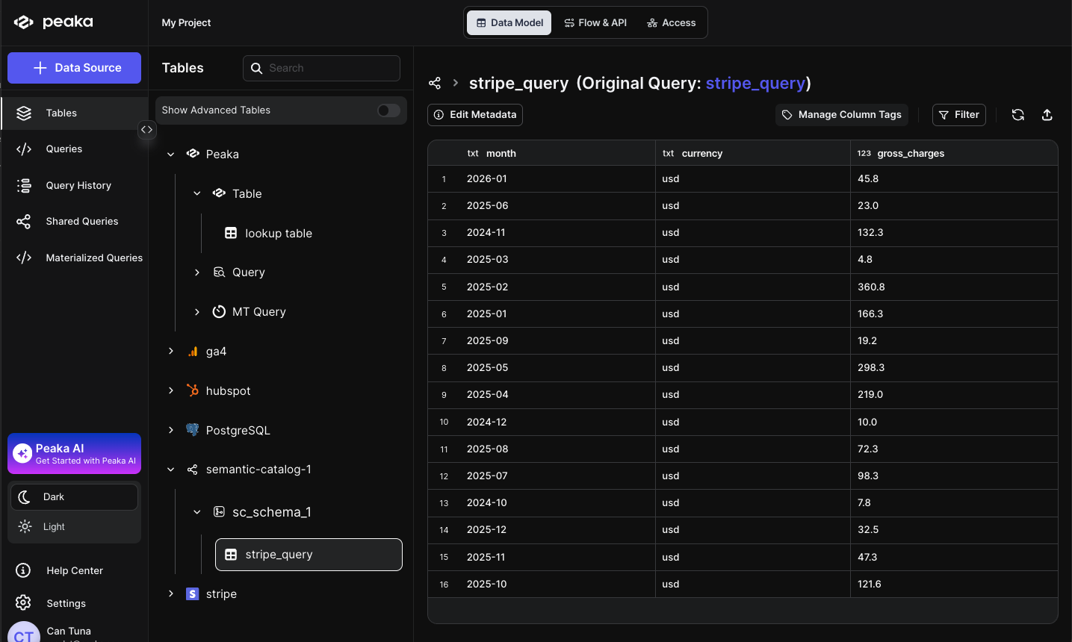Image resolution: width=1072 pixels, height=642 pixels.
Task: Switch to Light theme
Action: (x=54, y=526)
